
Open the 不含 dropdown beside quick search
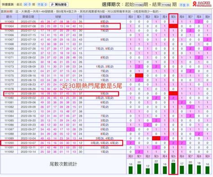(x=42, y=4)
